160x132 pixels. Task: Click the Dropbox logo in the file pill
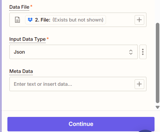click(30, 20)
